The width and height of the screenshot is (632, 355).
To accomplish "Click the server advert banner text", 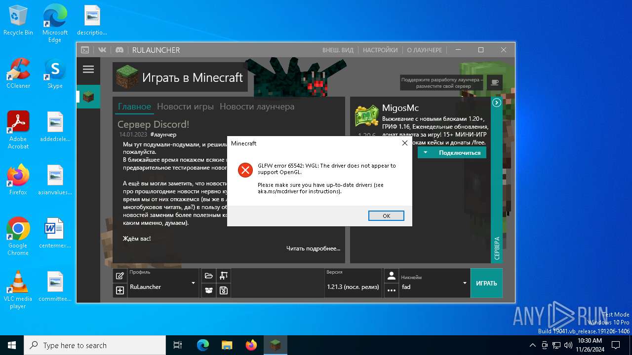I will click(442, 82).
